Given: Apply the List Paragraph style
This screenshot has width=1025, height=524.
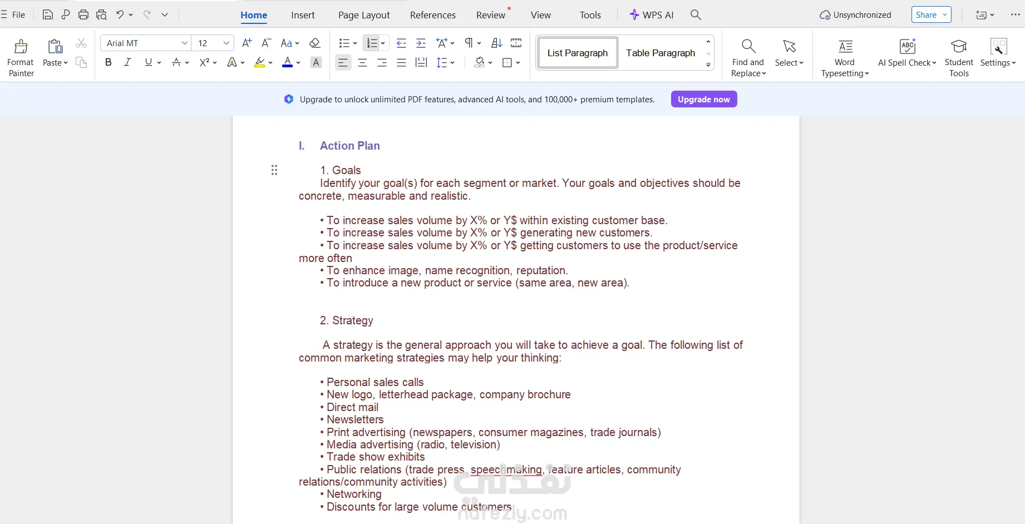Looking at the screenshot, I should (x=578, y=53).
